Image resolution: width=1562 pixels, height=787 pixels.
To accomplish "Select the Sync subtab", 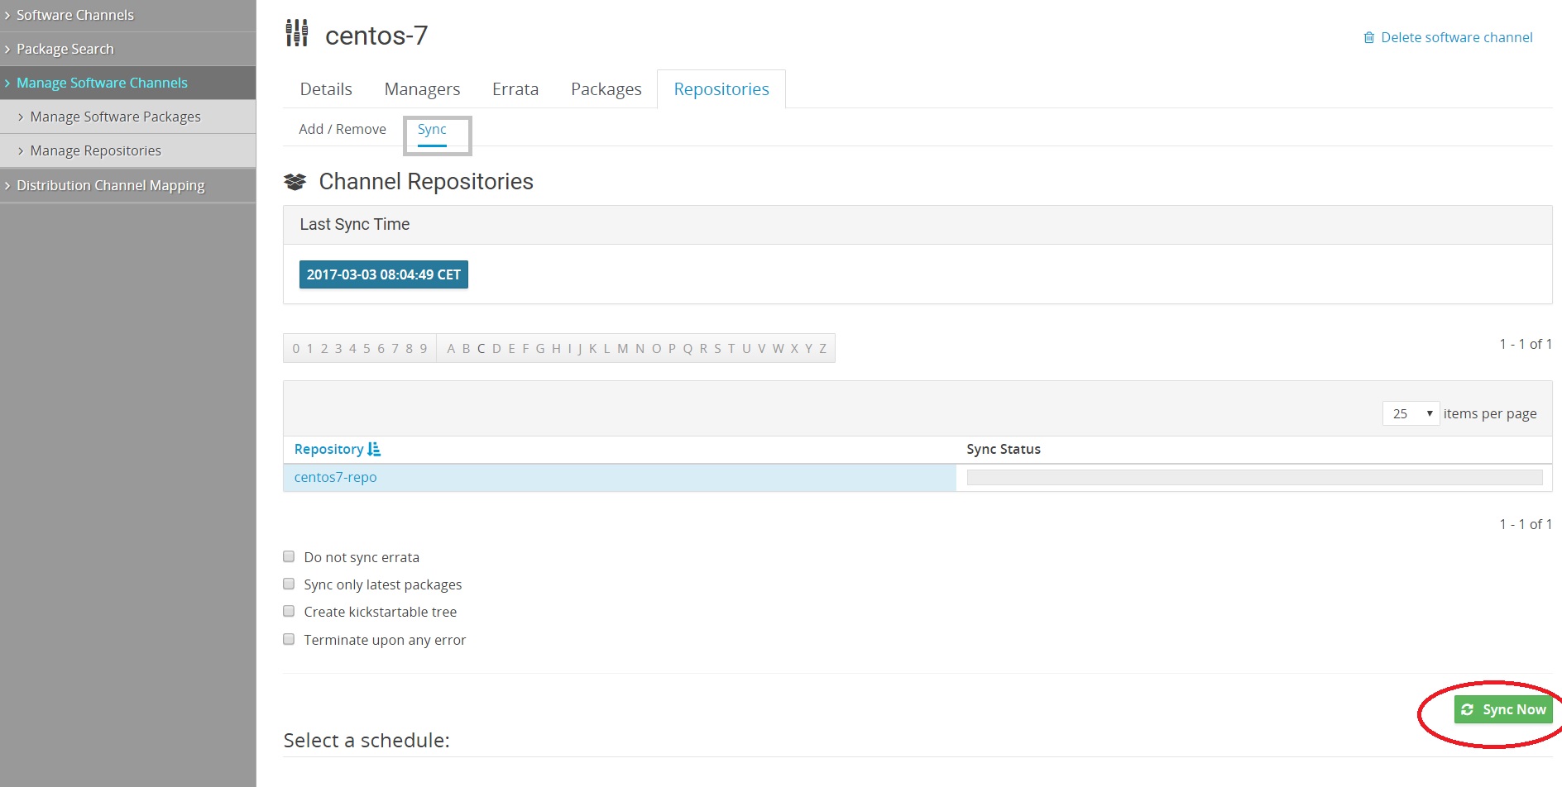I will coord(432,129).
